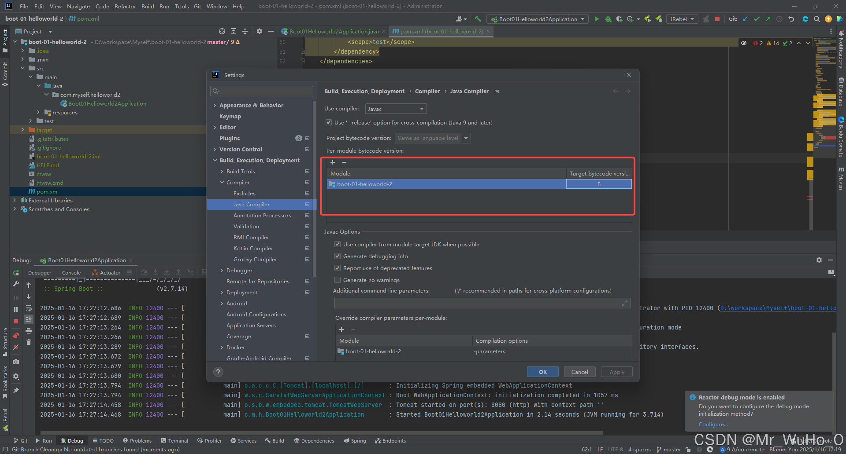Click the Pause Program icon in Debug panel
Screen dimensions: 846x454
click(x=16, y=309)
